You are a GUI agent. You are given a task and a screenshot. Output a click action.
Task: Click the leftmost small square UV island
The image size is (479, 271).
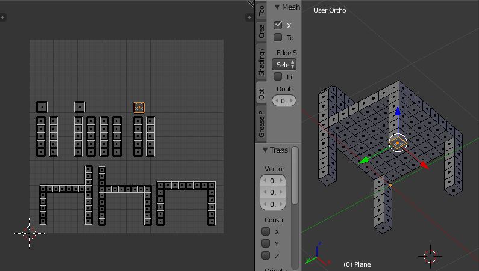42,107
